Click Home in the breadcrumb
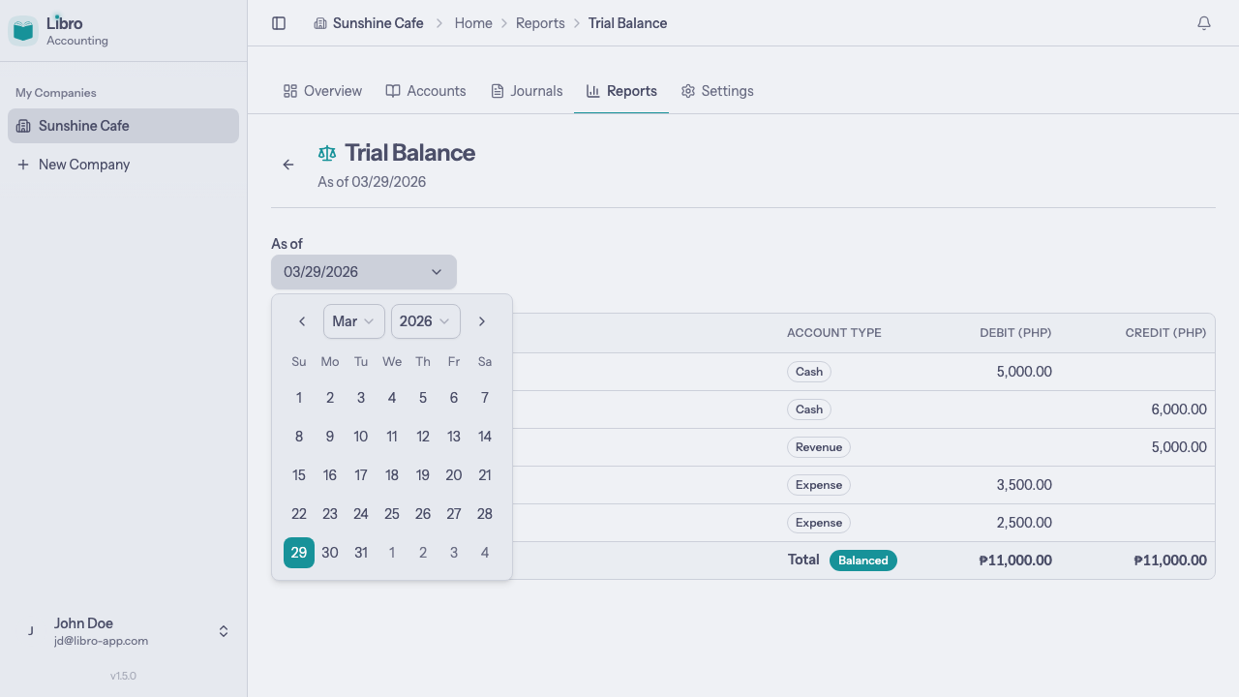The width and height of the screenshot is (1239, 697). coord(473,23)
